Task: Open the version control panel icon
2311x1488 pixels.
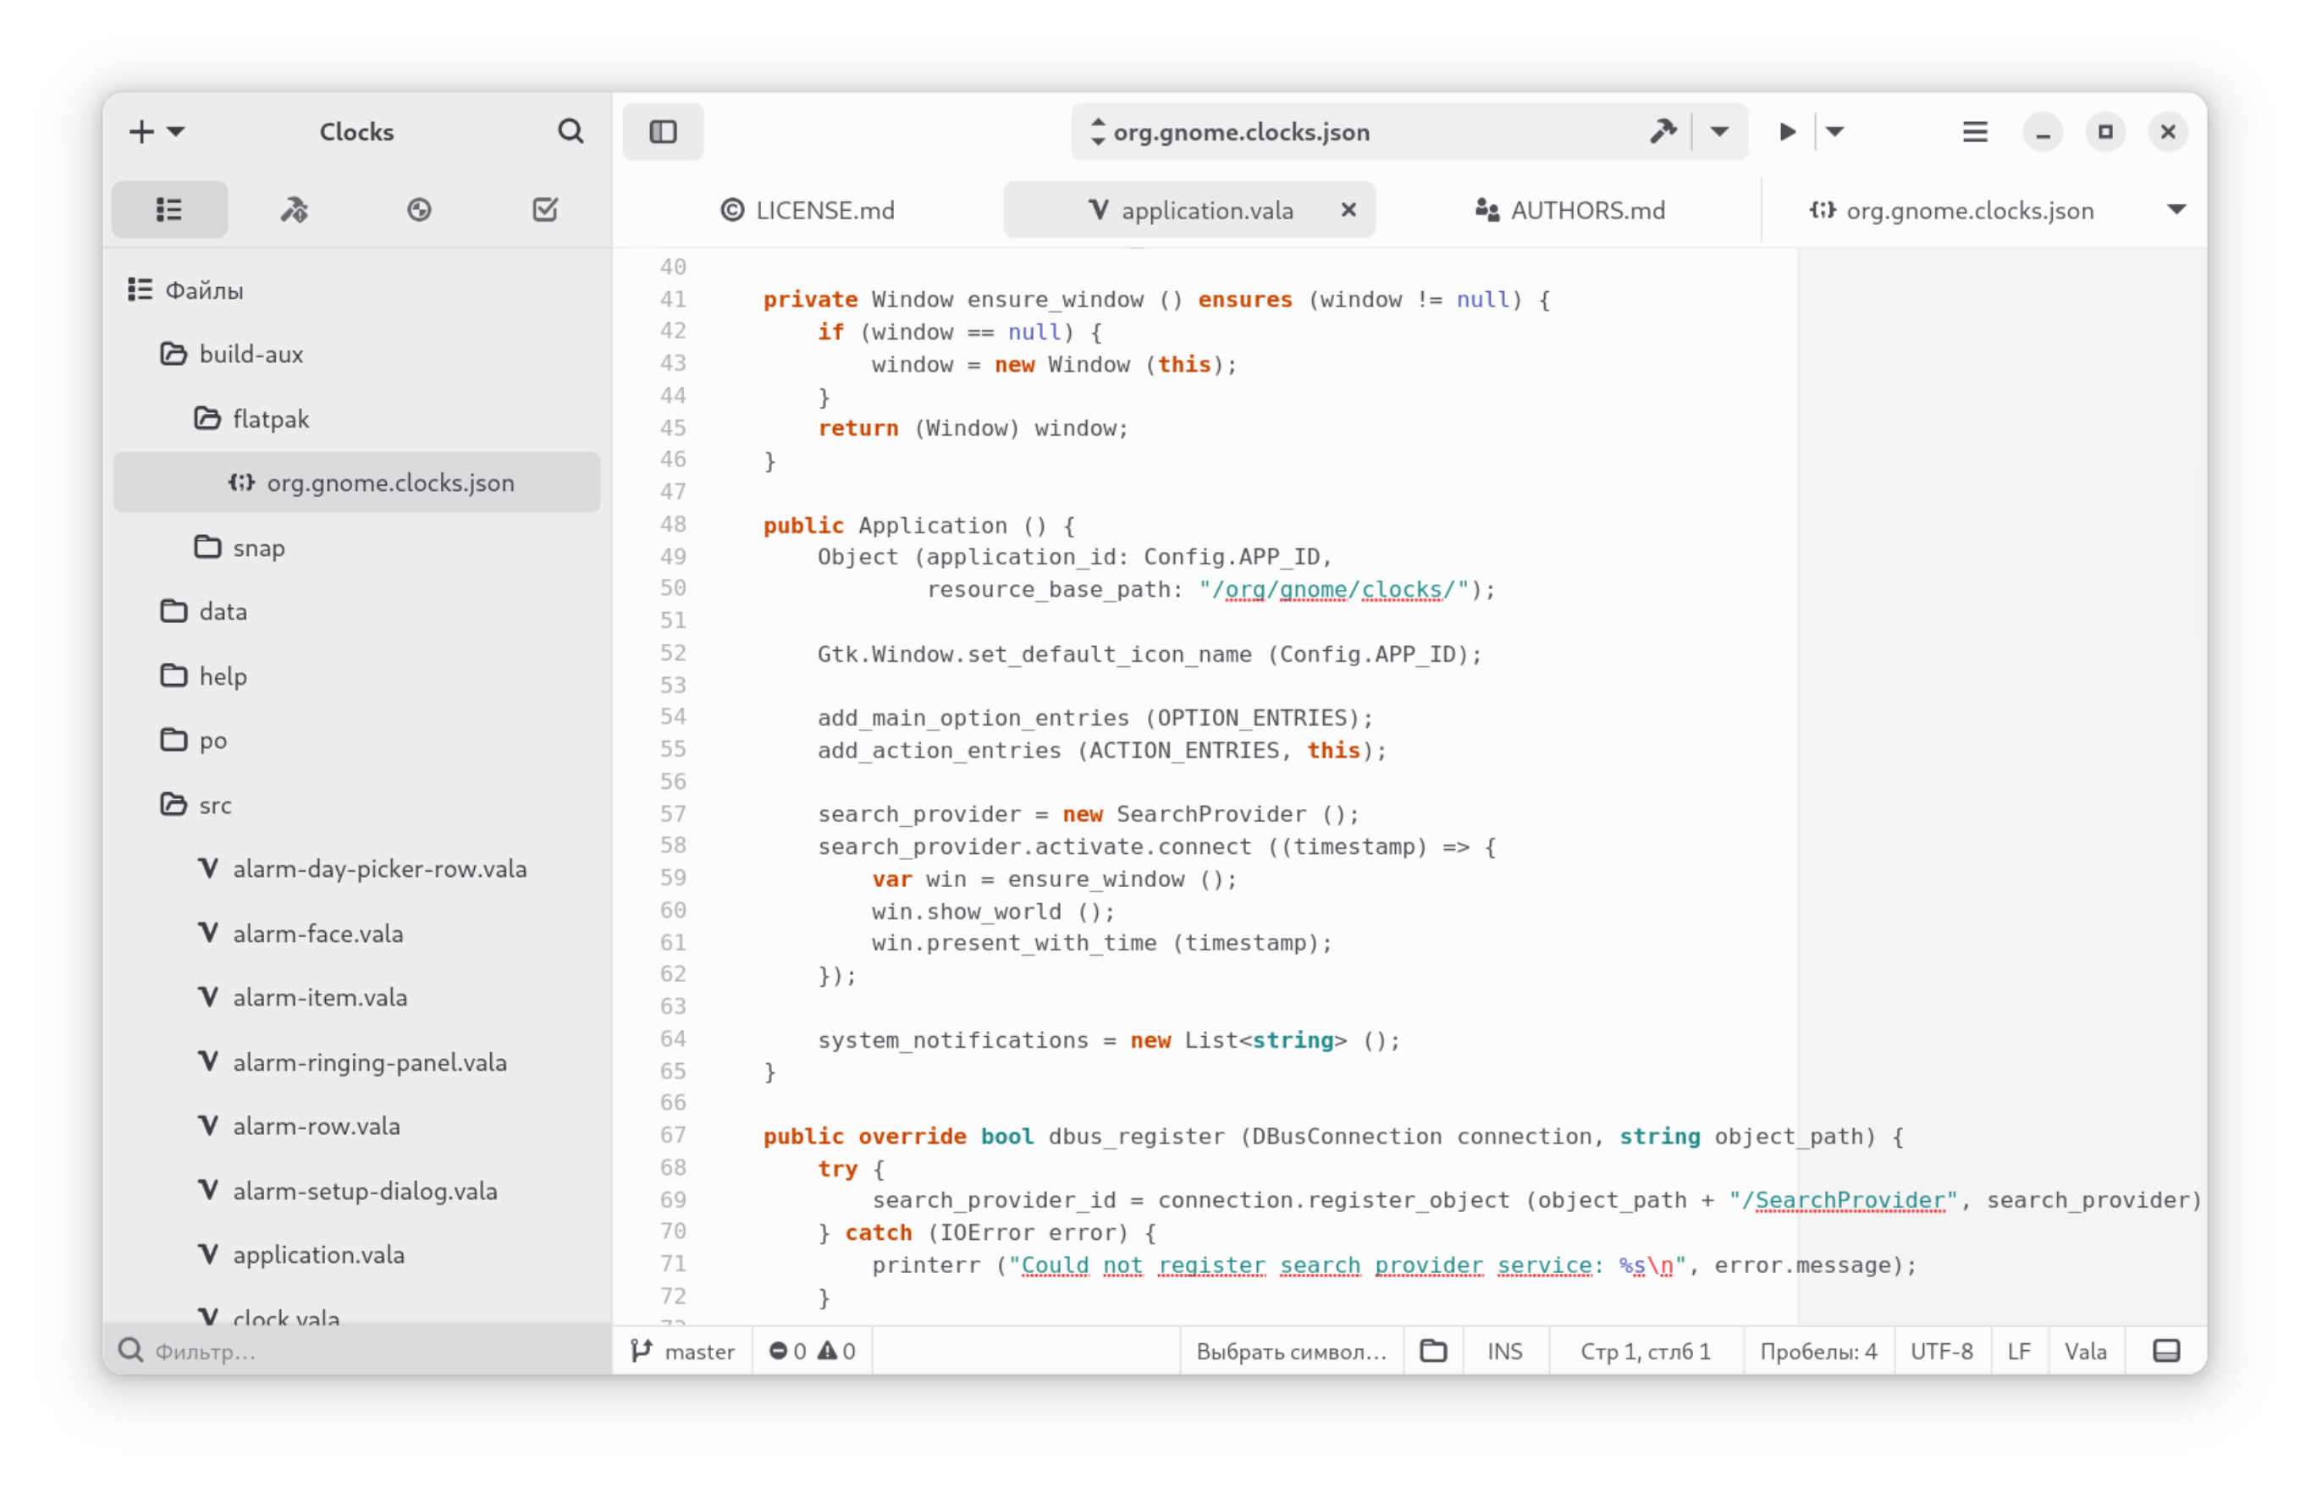Action: click(x=419, y=210)
